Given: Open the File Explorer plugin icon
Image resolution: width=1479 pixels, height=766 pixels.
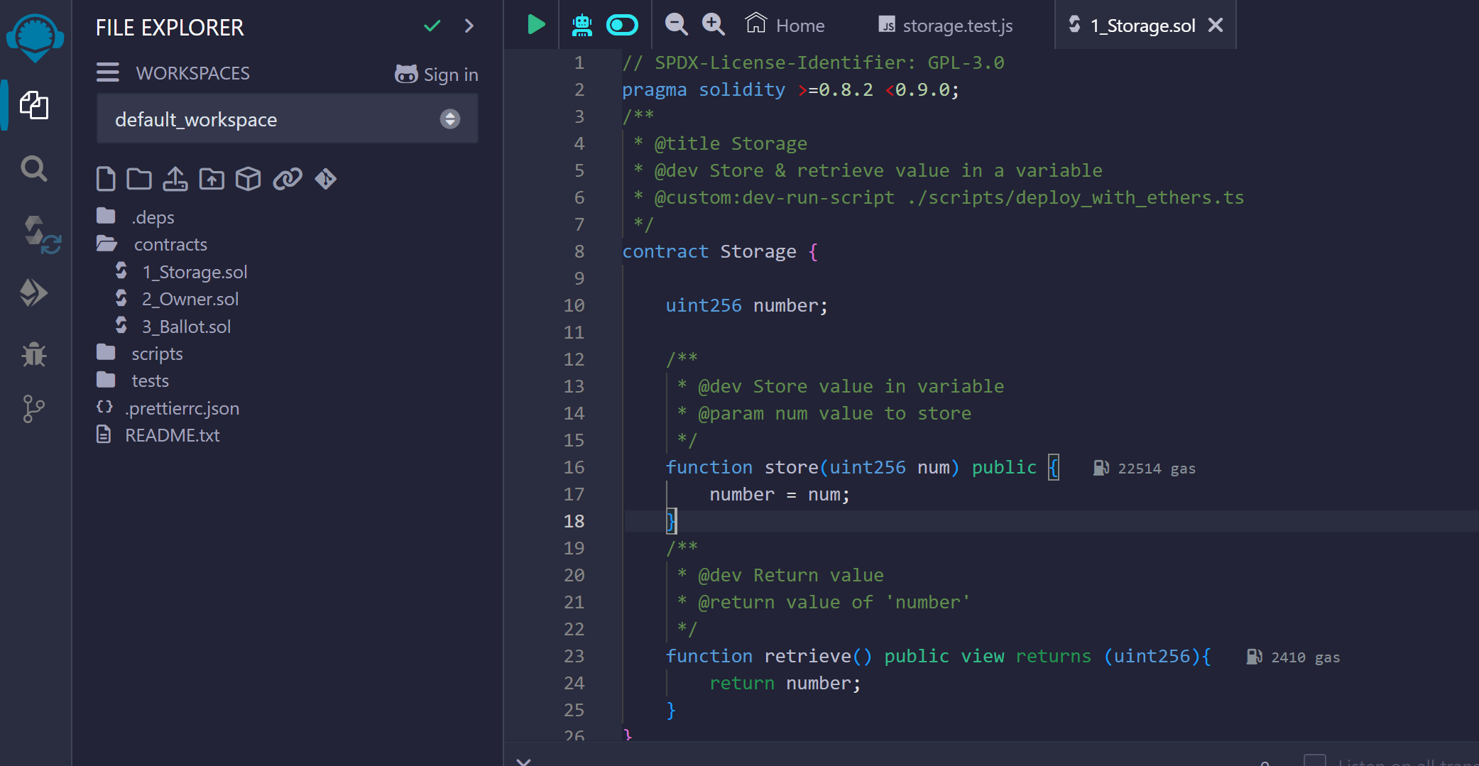Looking at the screenshot, I should (x=34, y=105).
